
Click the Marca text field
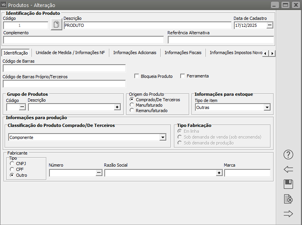coord(247,173)
